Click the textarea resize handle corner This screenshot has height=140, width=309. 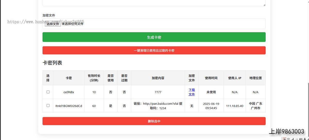(264, 5)
